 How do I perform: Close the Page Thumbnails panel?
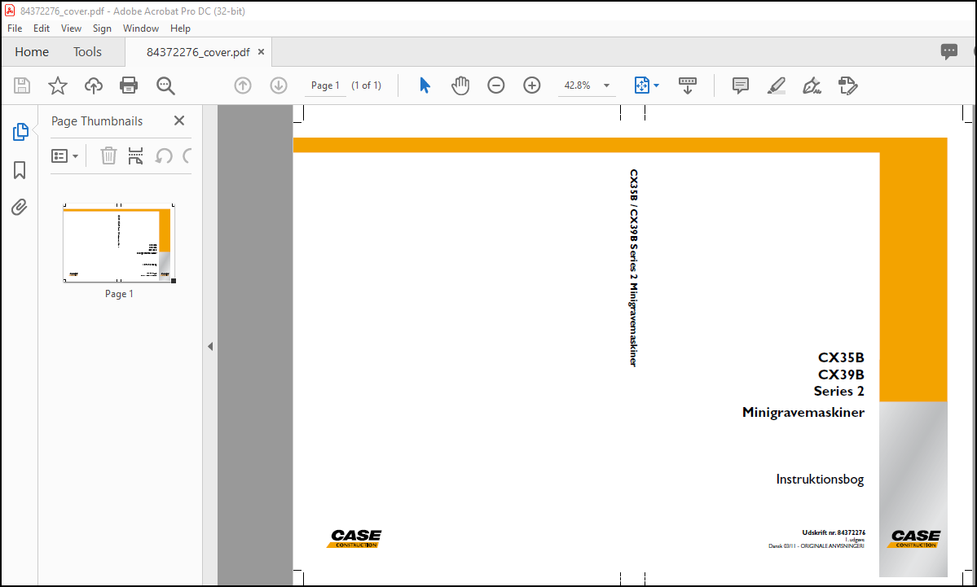pos(179,120)
